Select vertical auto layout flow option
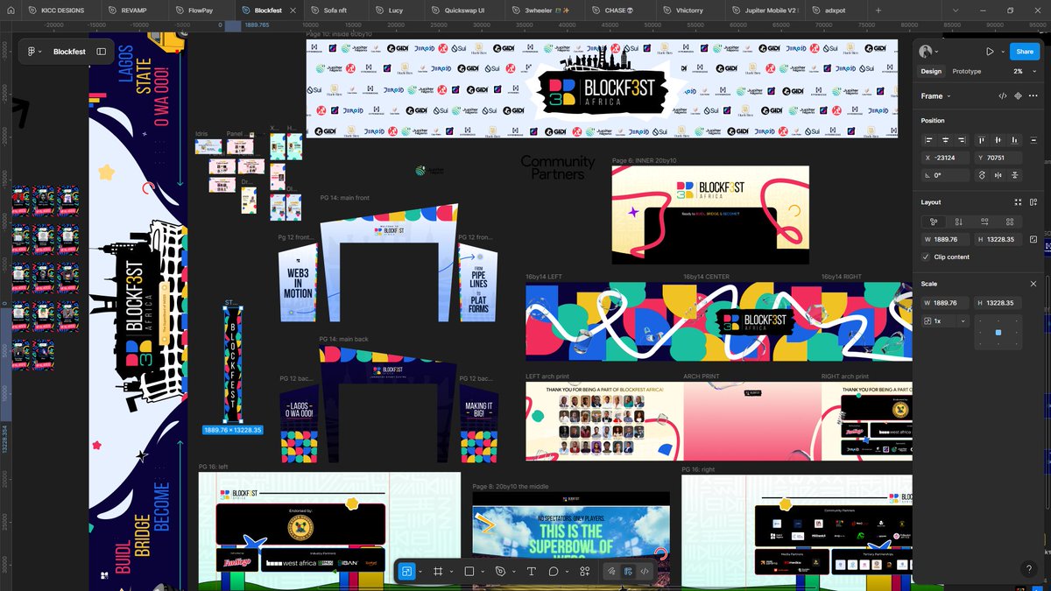 pyautogui.click(x=959, y=222)
